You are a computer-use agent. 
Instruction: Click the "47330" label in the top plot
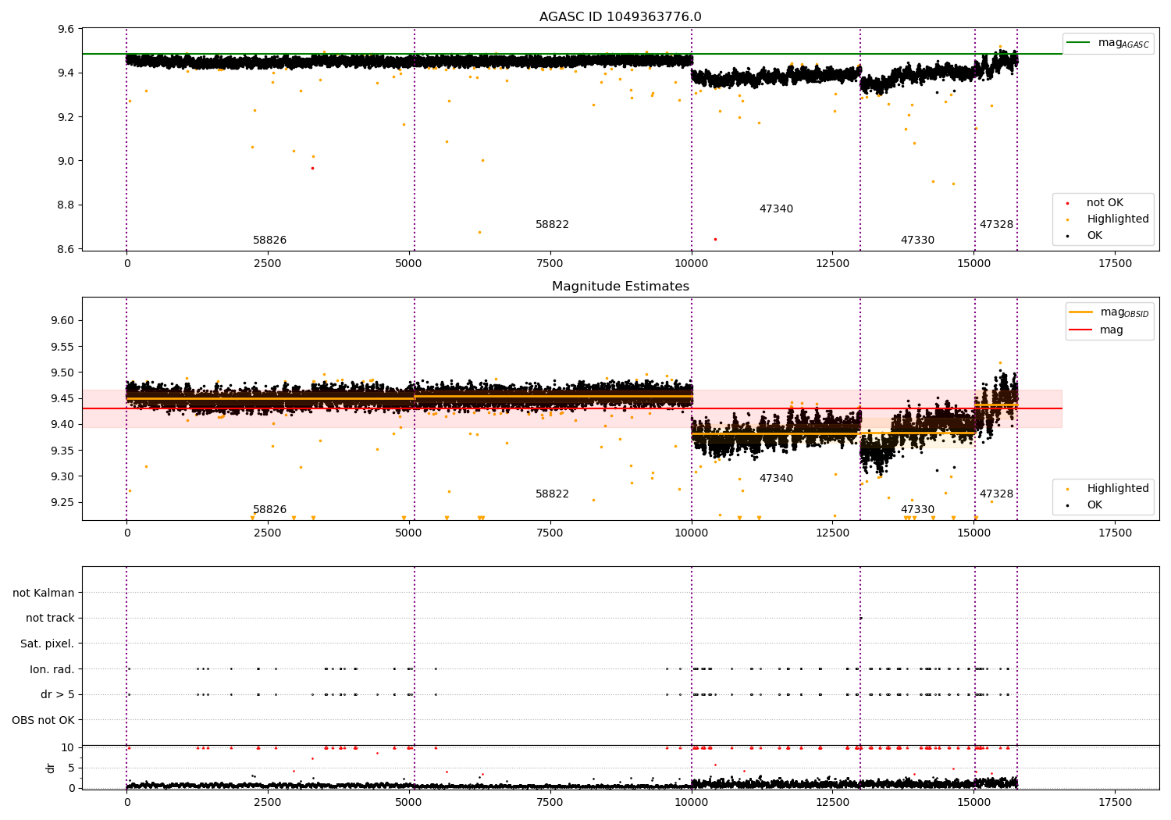[917, 241]
